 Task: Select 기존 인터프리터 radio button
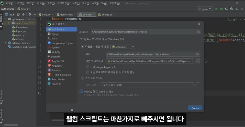tap(83, 78)
